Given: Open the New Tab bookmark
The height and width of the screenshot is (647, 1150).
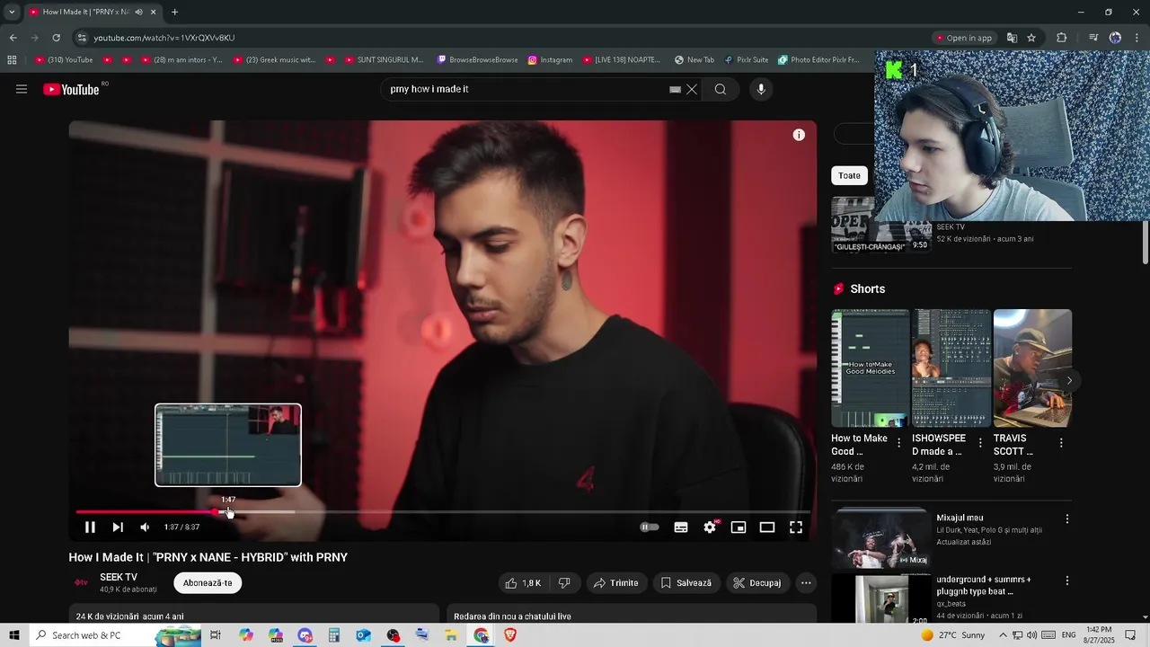Looking at the screenshot, I should tap(694, 60).
